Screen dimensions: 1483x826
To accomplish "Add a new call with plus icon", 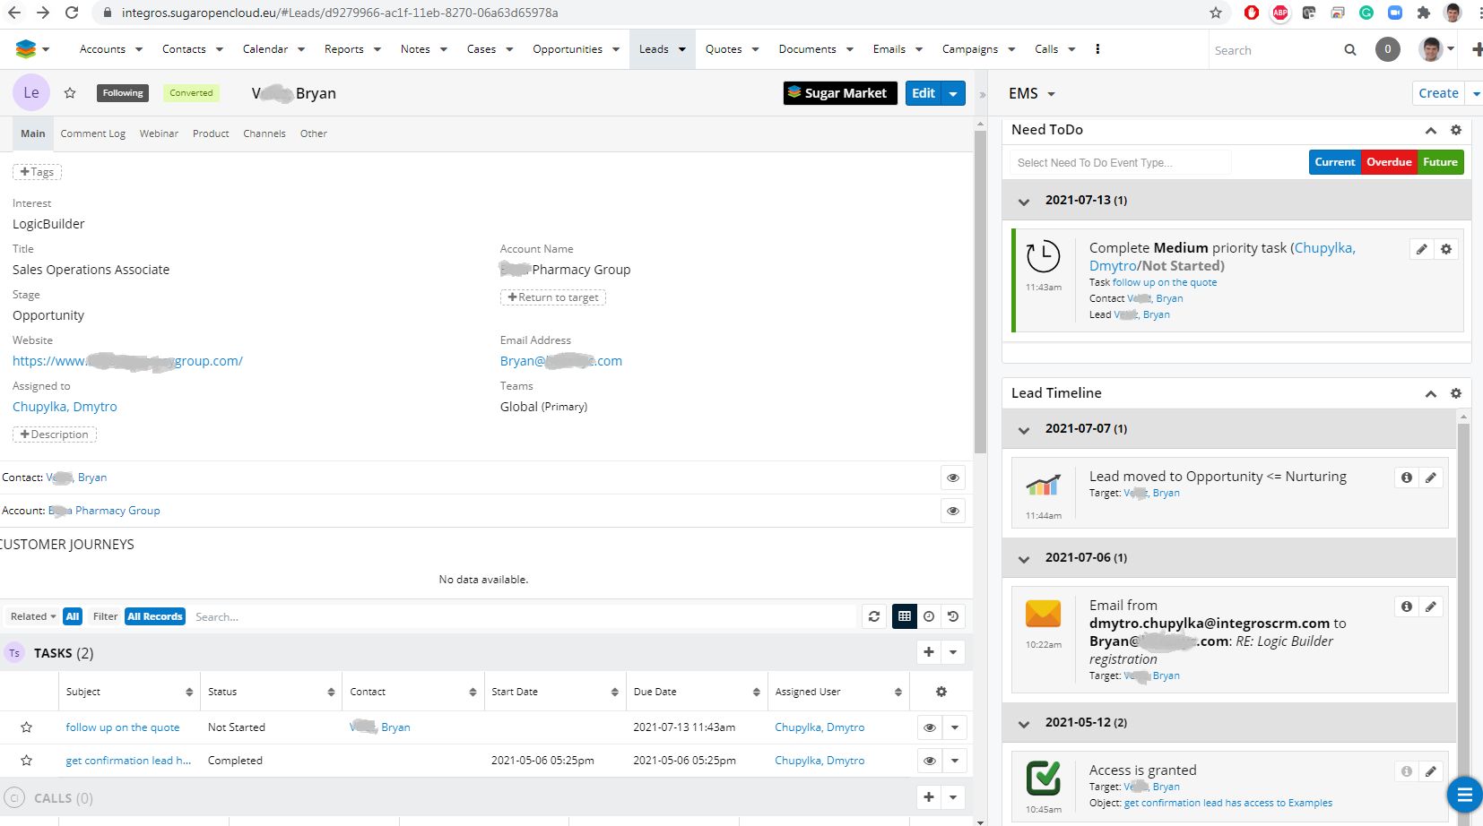I will click(x=929, y=796).
